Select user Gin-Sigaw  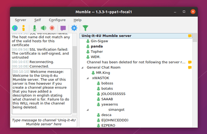coord(99,41)
